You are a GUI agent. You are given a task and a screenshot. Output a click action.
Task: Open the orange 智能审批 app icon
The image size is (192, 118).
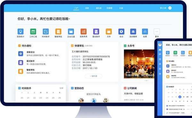(58, 31)
